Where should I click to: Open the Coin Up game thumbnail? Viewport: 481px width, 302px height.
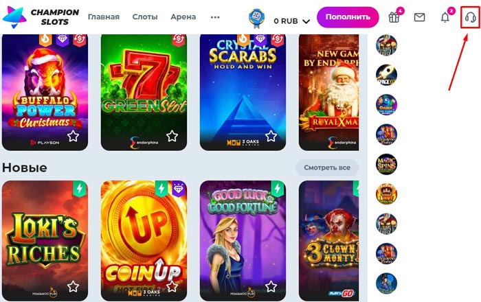pyautogui.click(x=144, y=240)
